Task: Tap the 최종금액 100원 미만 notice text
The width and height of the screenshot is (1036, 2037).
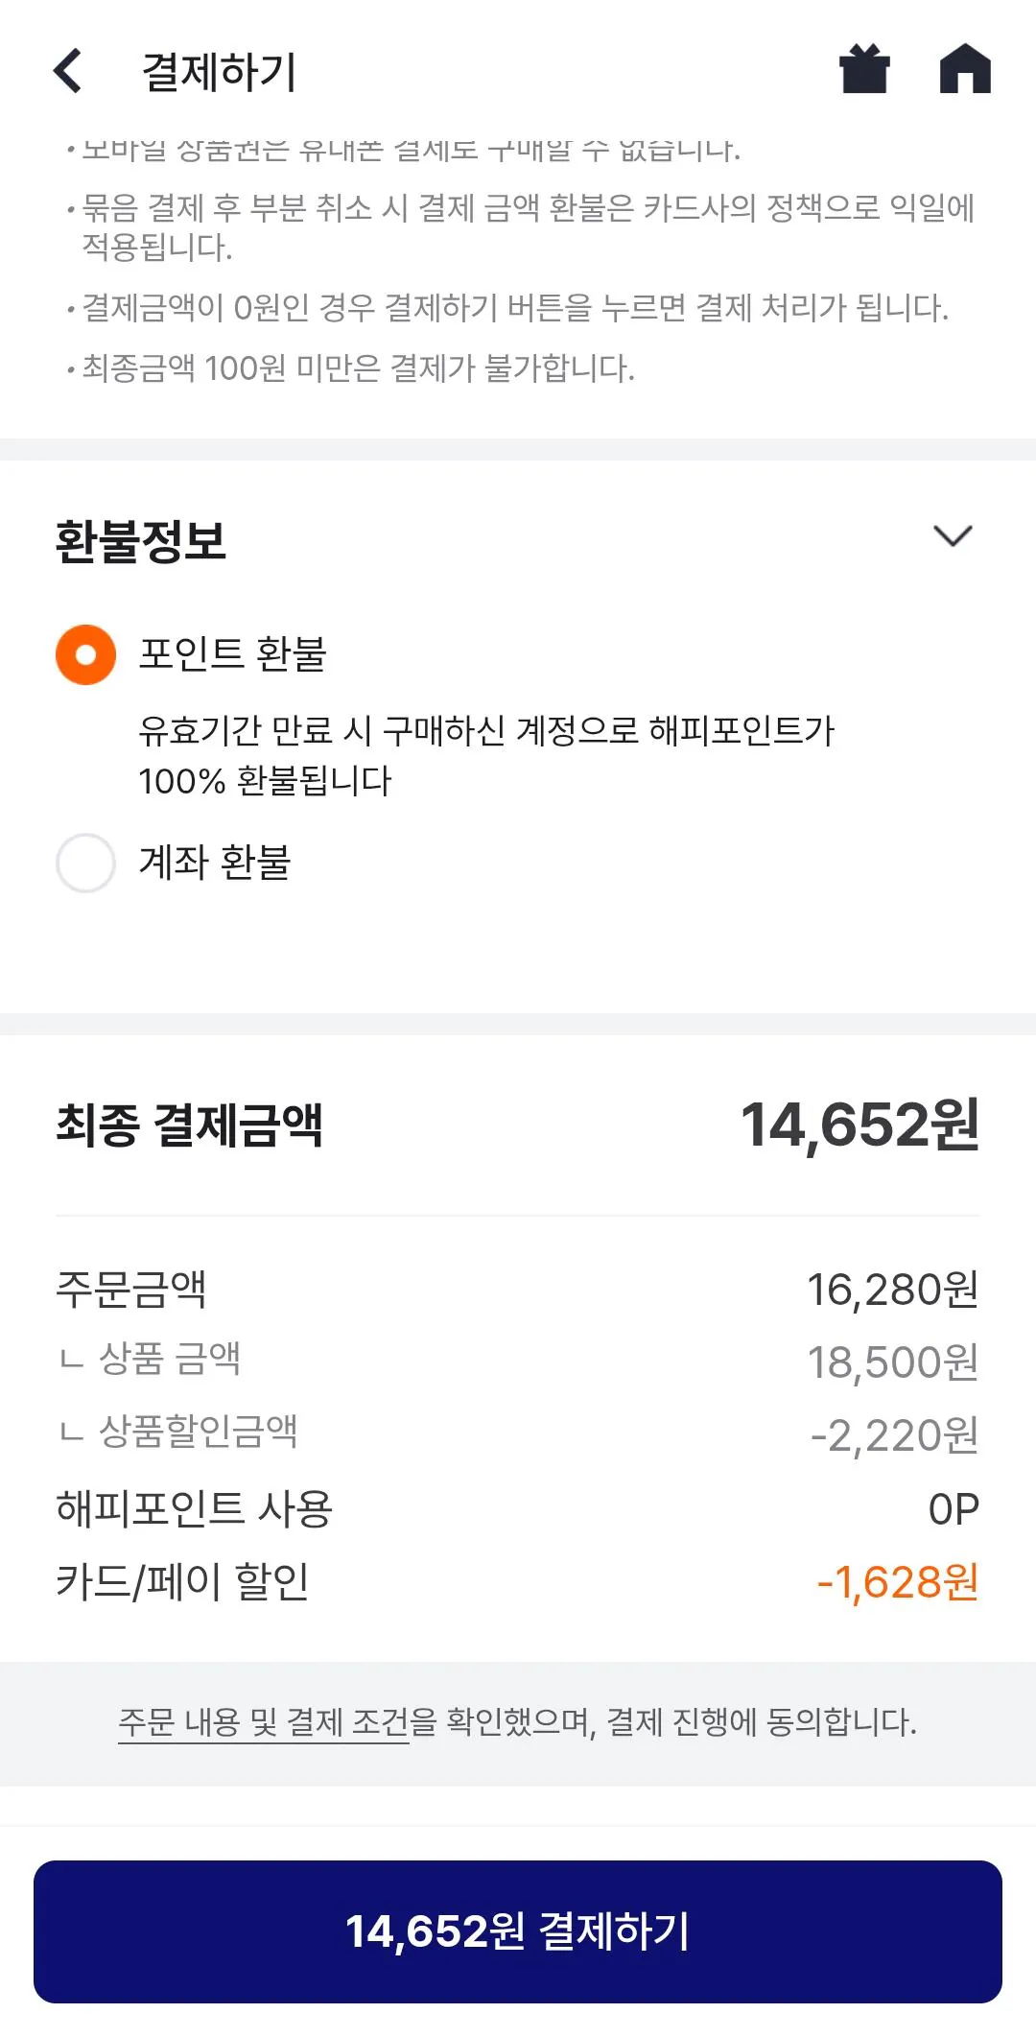Action: (358, 368)
